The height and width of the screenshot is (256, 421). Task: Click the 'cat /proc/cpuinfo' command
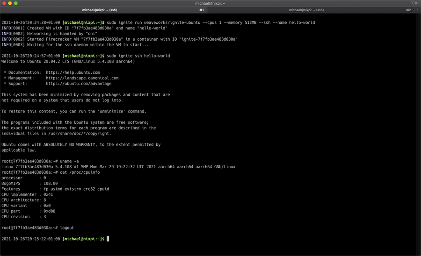[x=80, y=172]
